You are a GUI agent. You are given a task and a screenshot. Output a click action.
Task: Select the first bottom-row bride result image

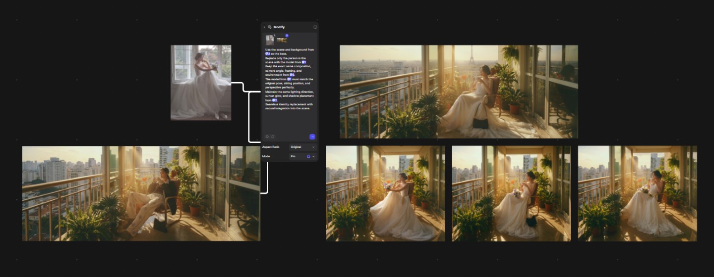386,193
